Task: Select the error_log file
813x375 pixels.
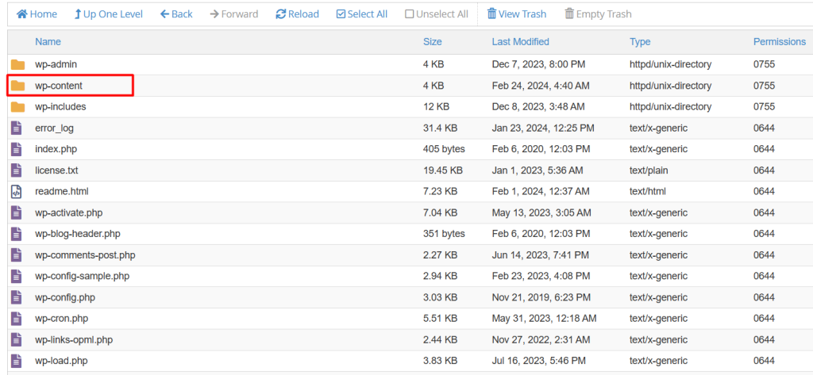Action: coord(54,128)
